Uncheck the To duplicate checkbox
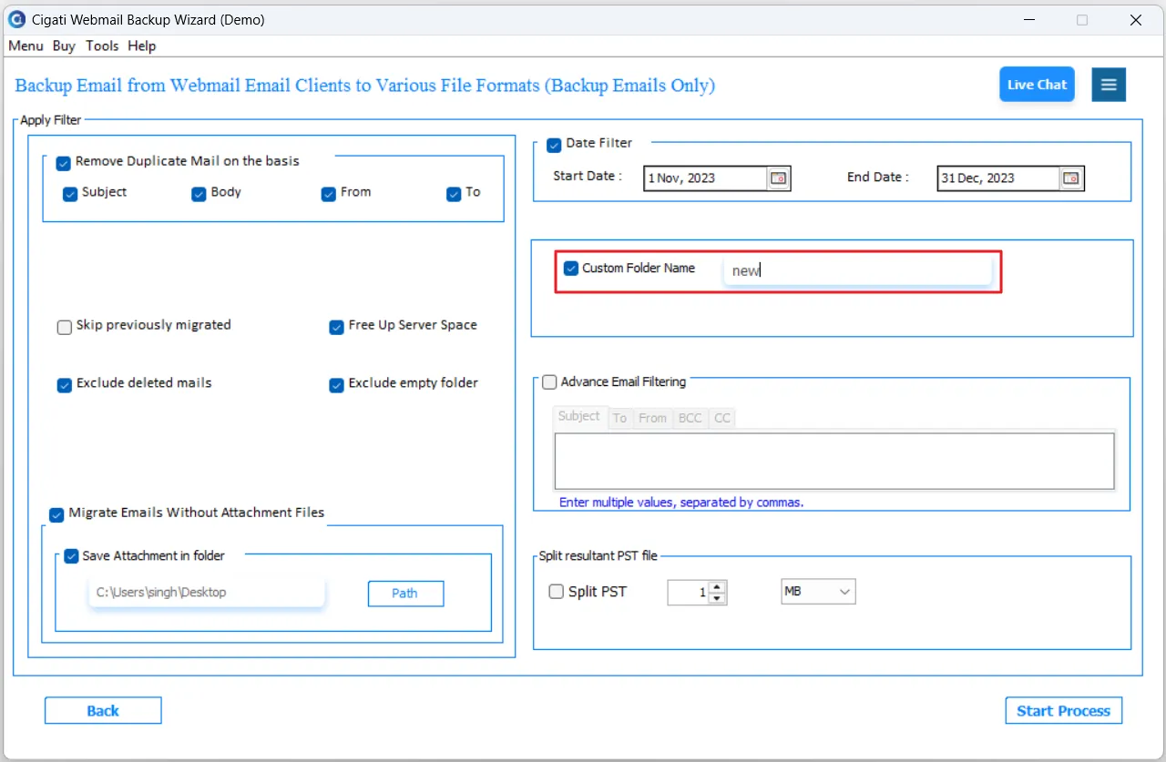Viewport: 1166px width, 762px height. point(454,194)
